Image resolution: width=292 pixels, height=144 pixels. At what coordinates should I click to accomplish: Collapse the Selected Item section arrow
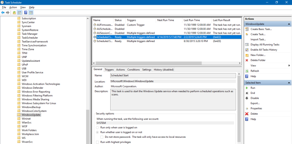click(289, 83)
